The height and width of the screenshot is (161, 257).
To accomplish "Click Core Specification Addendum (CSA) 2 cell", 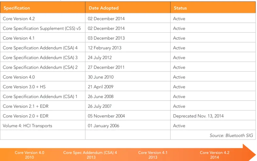I will click(x=43, y=67).
